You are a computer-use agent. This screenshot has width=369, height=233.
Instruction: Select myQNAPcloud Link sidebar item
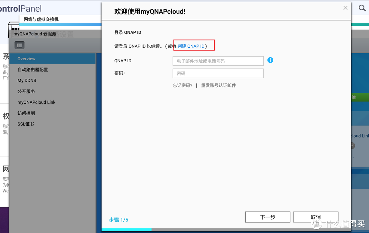tap(37, 102)
